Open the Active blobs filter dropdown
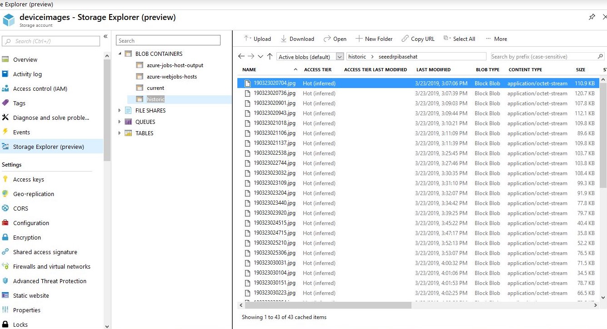 click(x=340, y=57)
